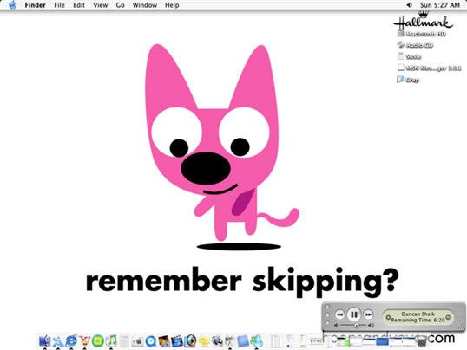This screenshot has height=350, width=467.
Task: Select the Audio CD desktop icon
Action: [x=415, y=45]
